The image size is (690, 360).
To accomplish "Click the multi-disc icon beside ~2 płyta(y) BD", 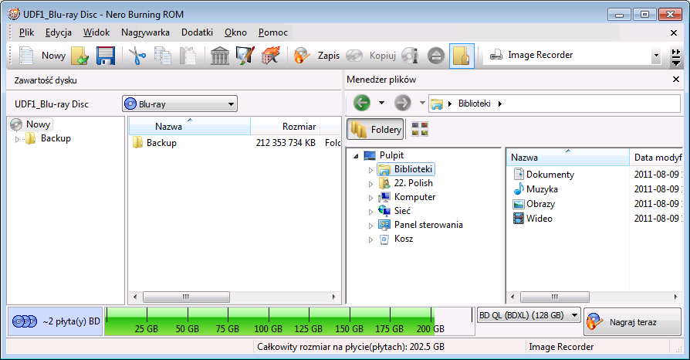I will [x=24, y=321].
